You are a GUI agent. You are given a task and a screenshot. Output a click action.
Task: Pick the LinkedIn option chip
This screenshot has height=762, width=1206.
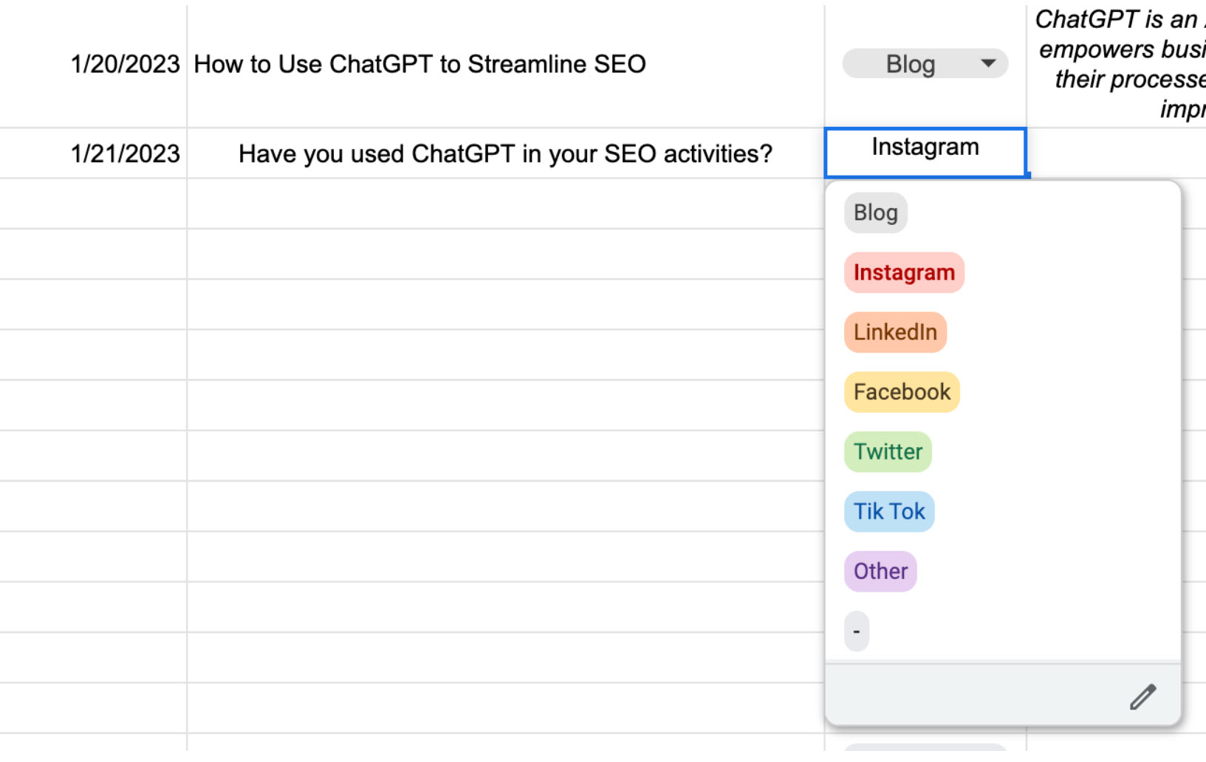tap(895, 332)
